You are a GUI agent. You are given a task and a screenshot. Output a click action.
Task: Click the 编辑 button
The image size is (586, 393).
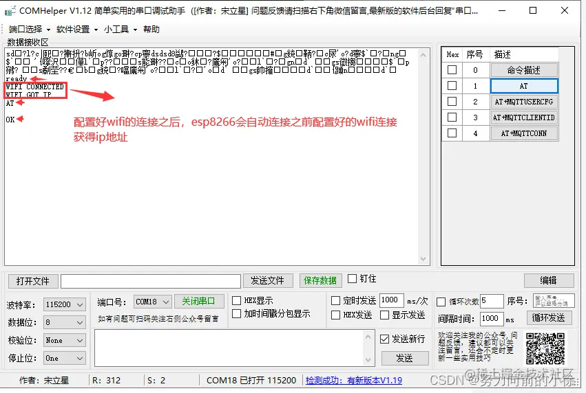549,280
